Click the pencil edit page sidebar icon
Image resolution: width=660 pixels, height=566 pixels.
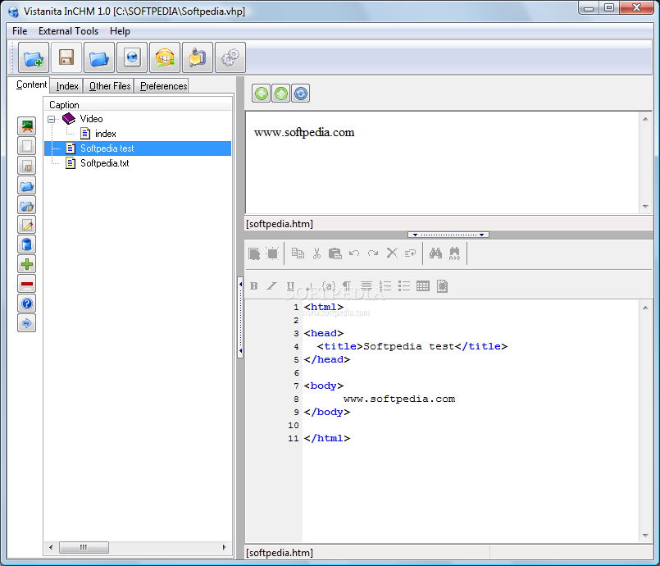[x=26, y=225]
